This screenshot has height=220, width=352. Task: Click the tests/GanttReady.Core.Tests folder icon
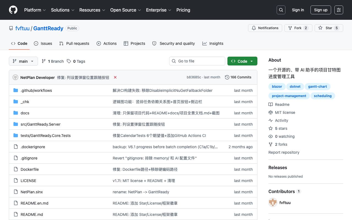pos(16,135)
